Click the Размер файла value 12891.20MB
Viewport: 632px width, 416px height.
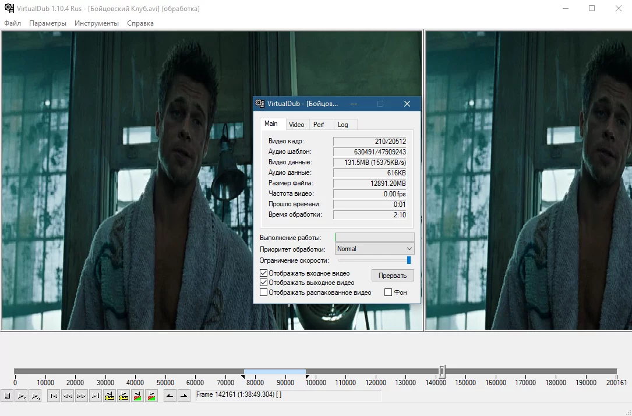pyautogui.click(x=370, y=184)
